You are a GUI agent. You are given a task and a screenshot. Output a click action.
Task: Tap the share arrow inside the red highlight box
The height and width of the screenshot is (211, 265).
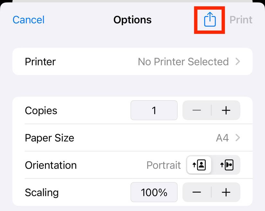[x=209, y=19]
